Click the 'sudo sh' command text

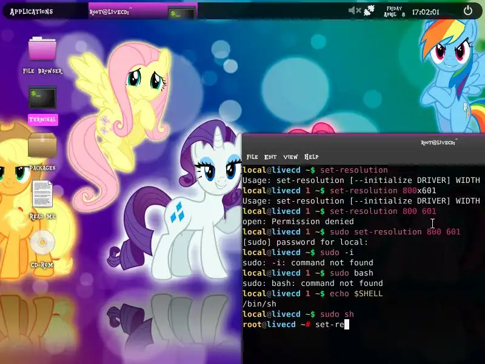[337, 314]
